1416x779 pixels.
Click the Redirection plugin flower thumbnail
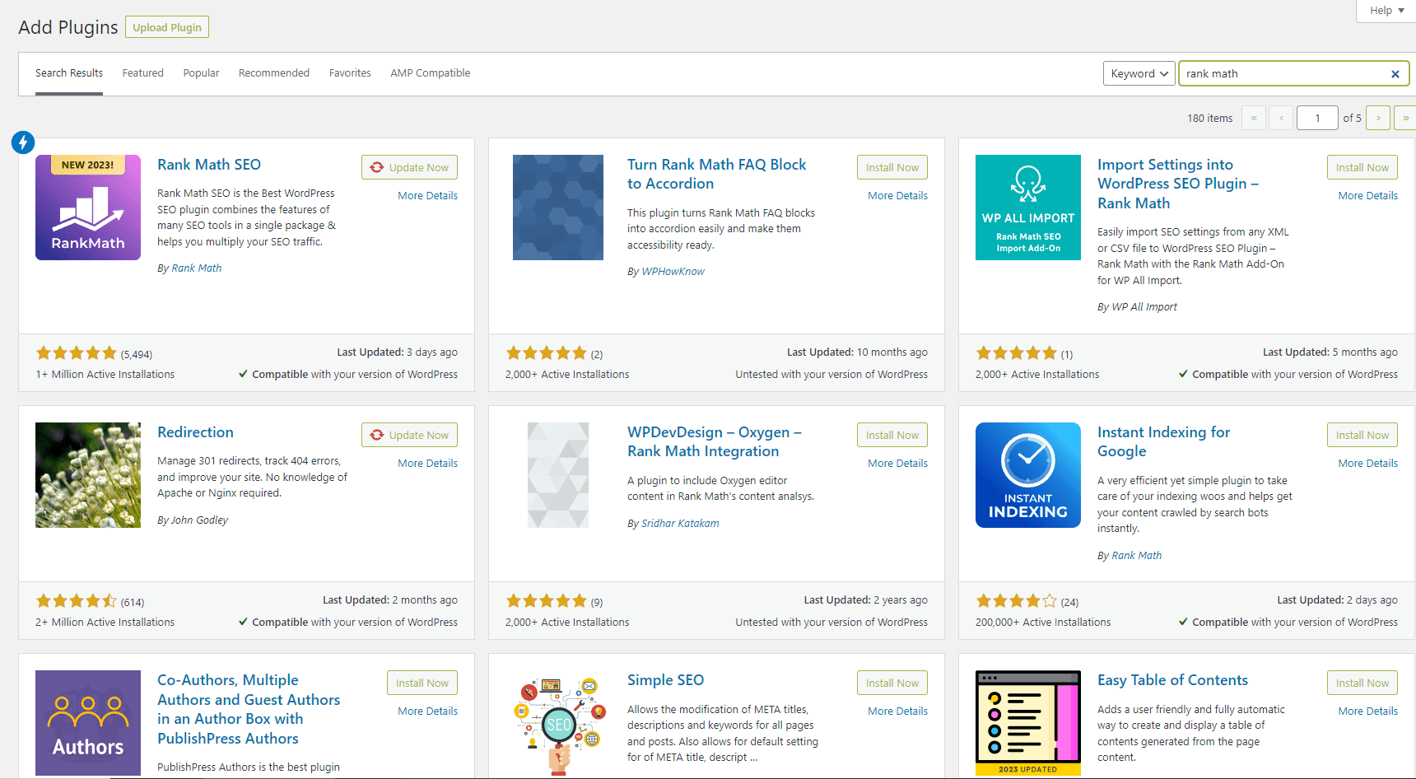88,475
